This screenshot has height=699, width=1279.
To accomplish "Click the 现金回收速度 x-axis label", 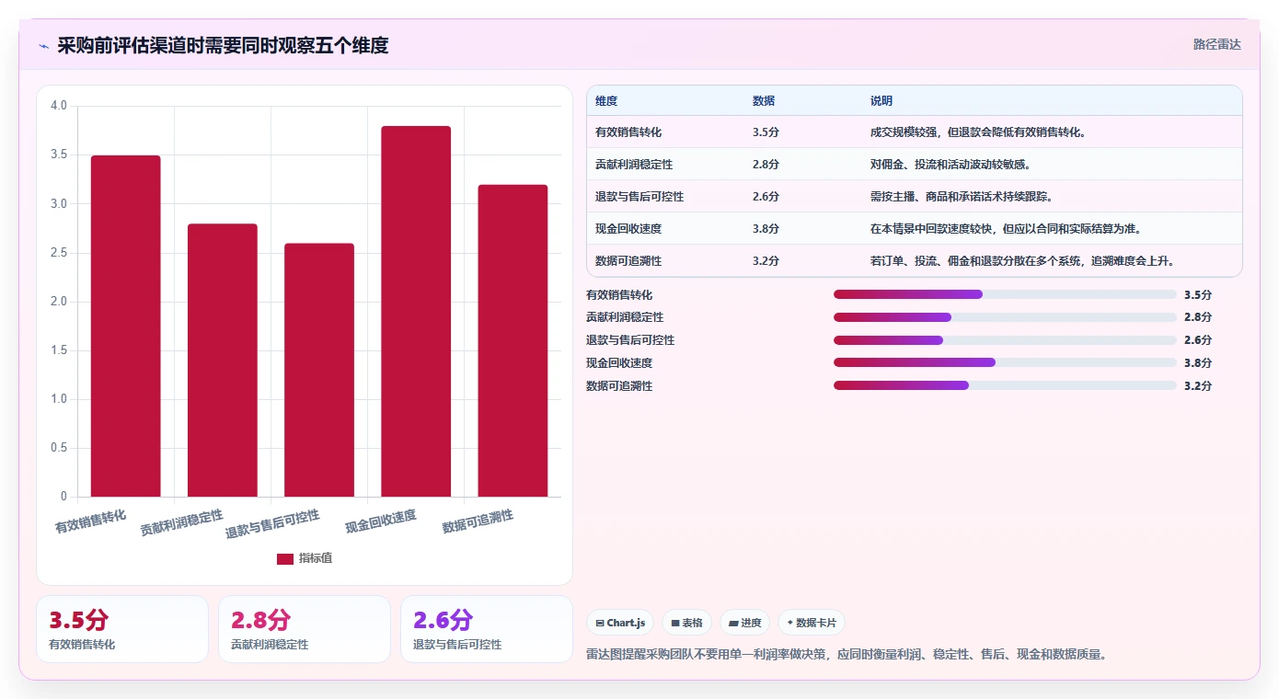I will tap(381, 521).
